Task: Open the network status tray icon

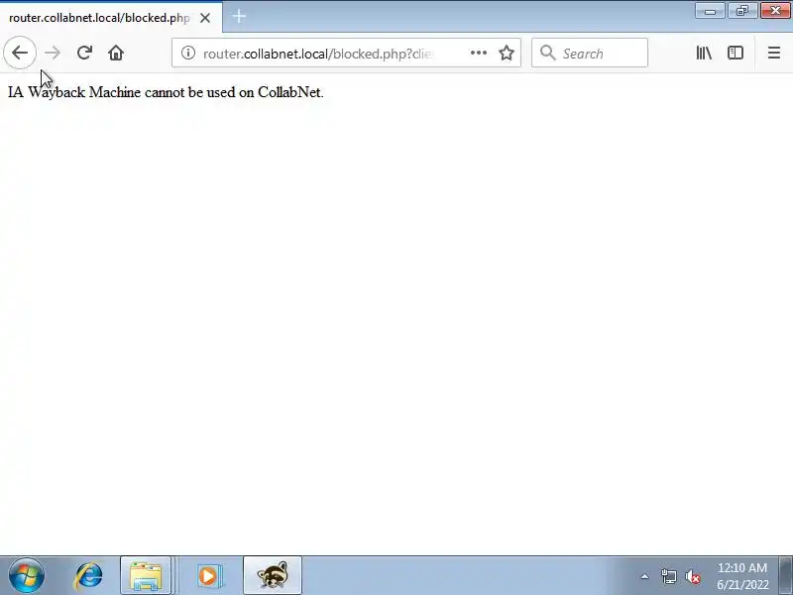Action: tap(668, 576)
